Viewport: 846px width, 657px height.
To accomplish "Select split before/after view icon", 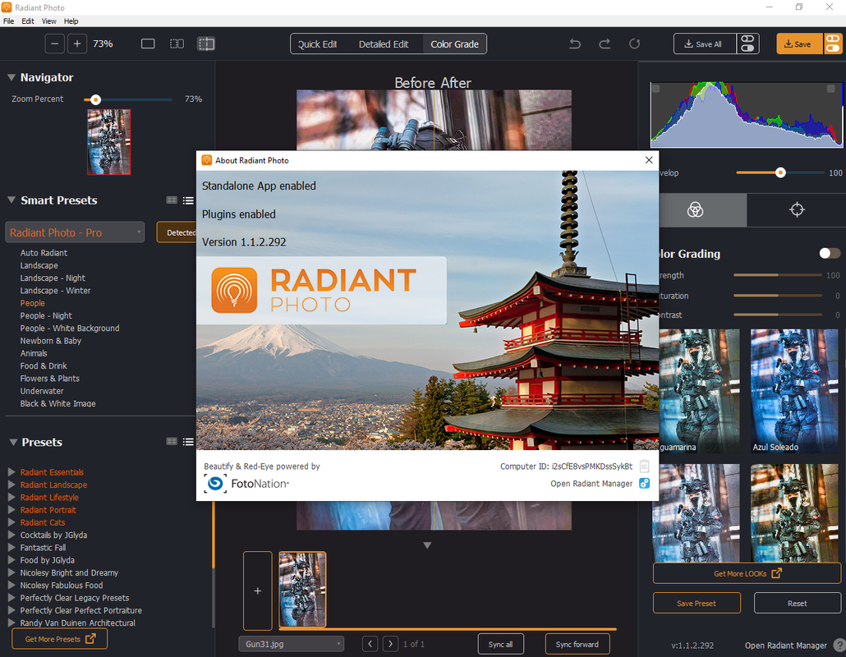I will point(206,44).
